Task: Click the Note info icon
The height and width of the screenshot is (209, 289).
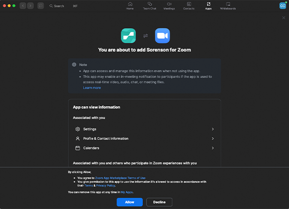Action: click(74, 64)
